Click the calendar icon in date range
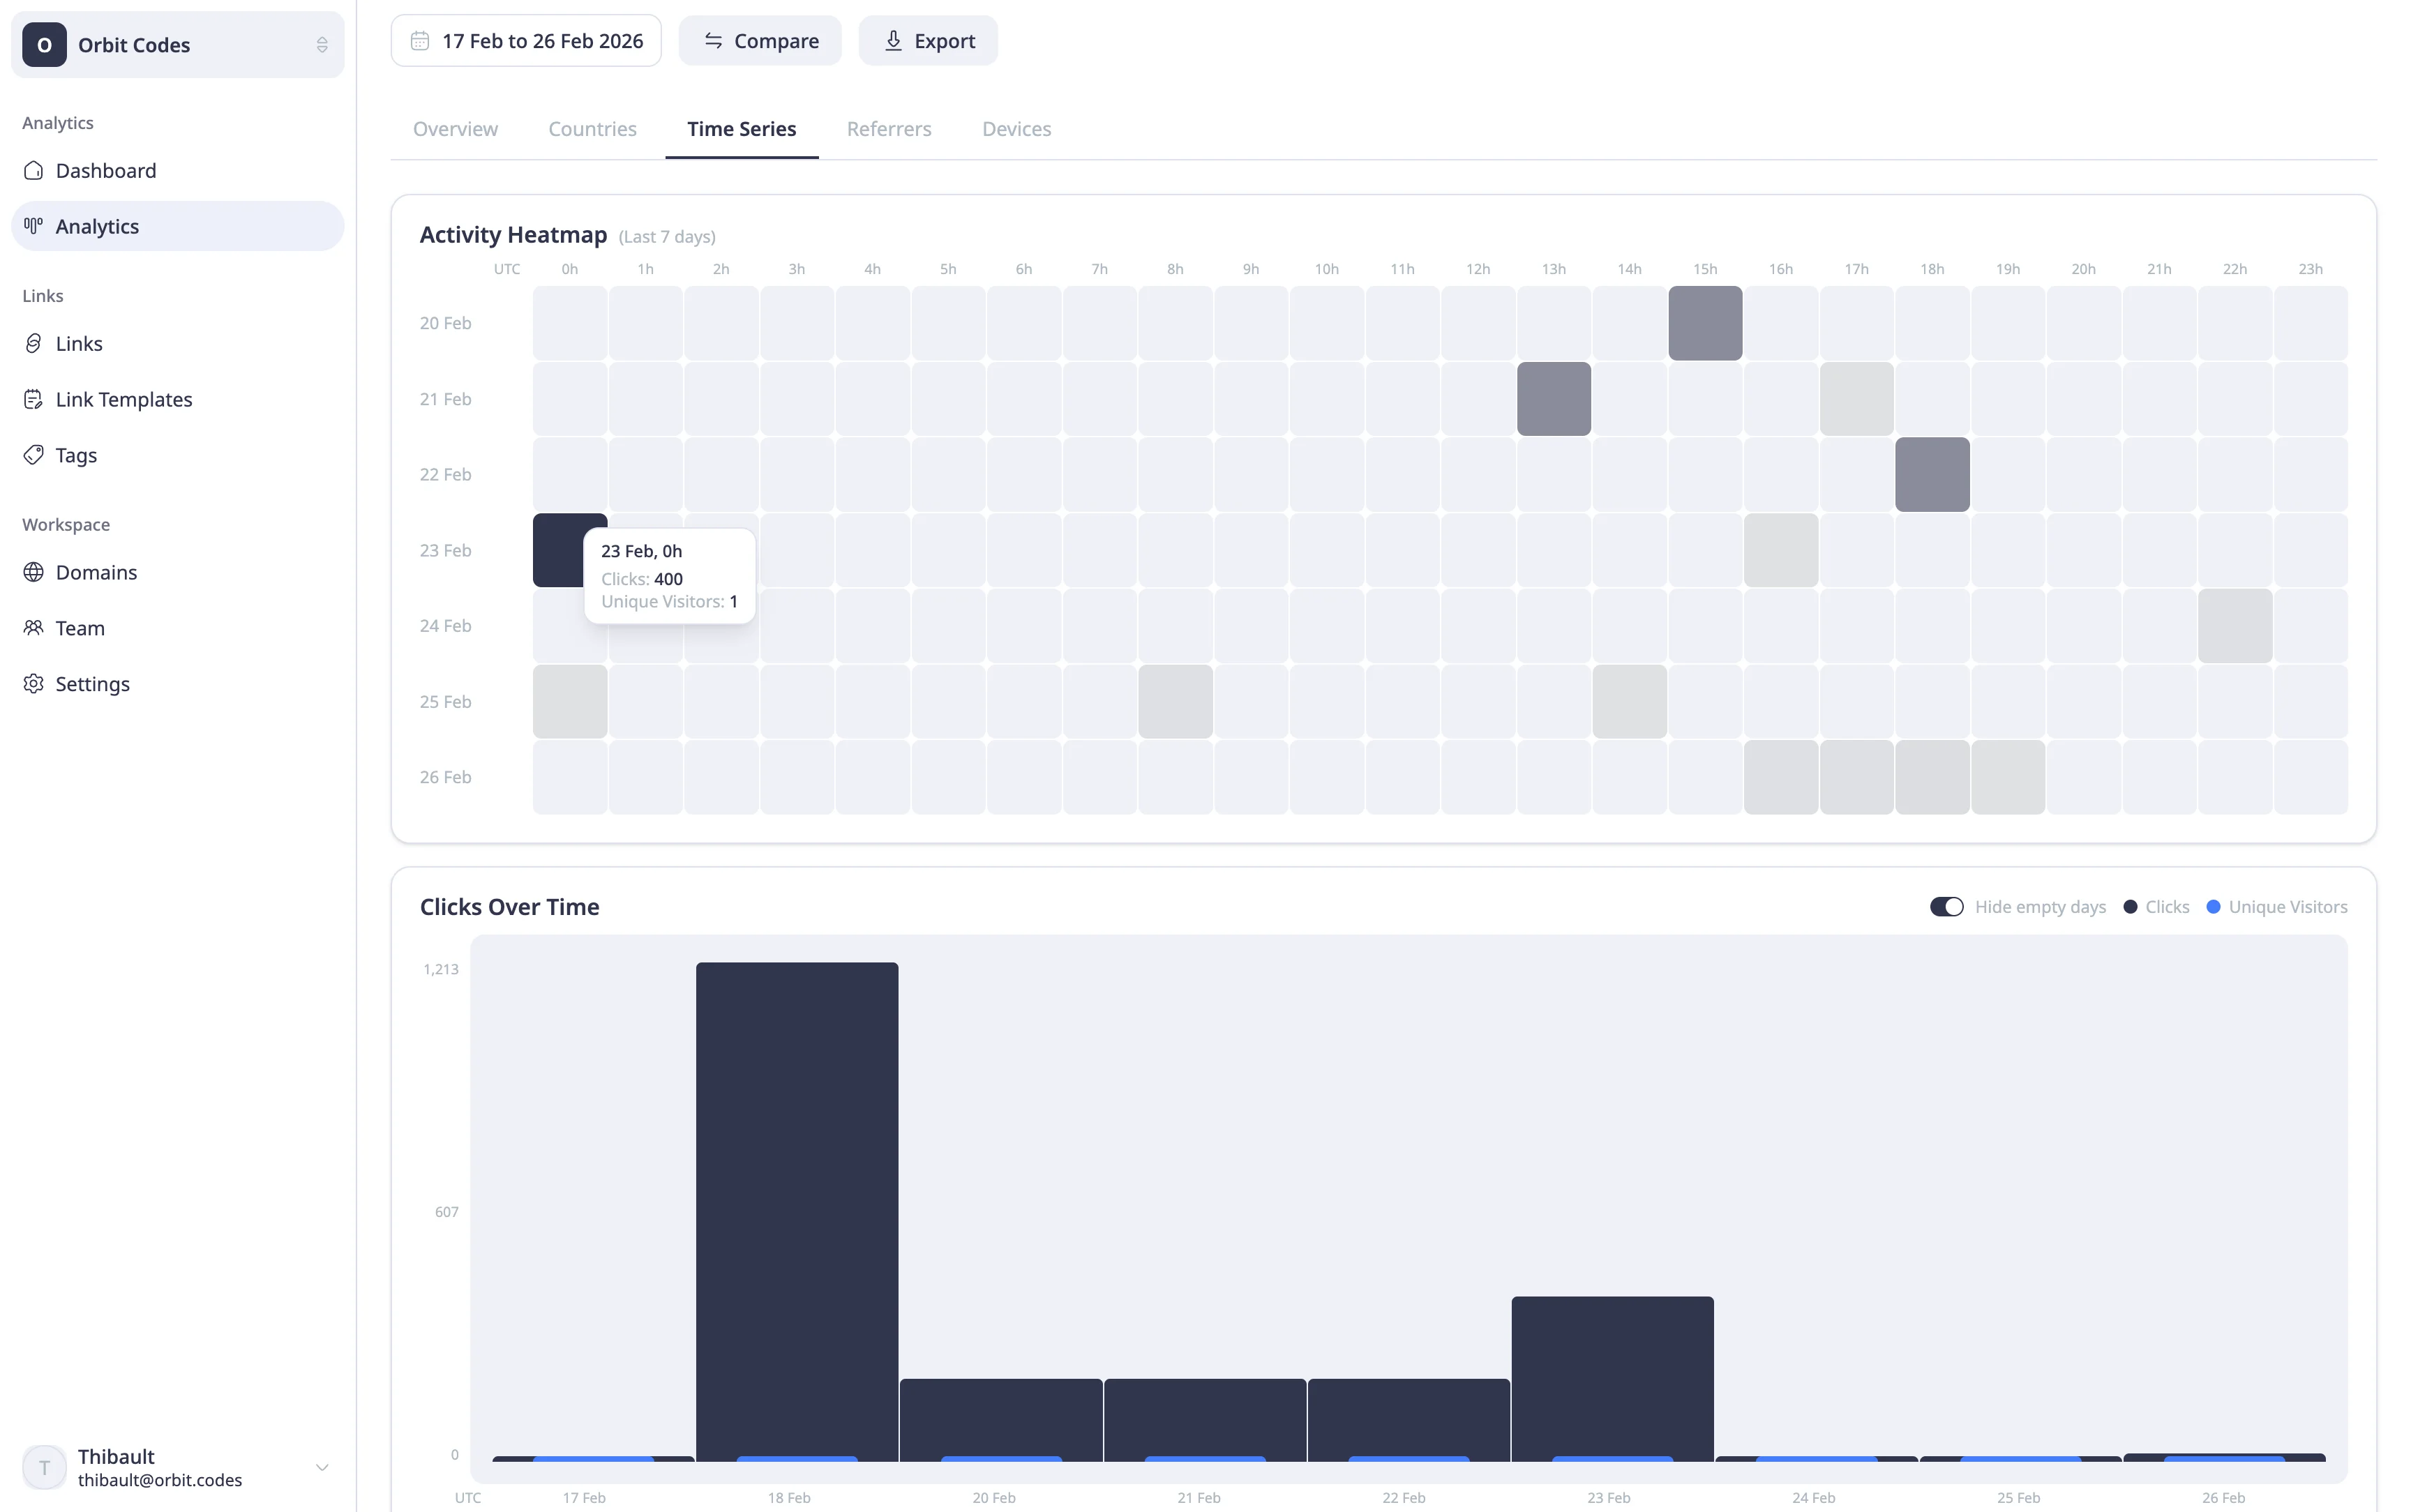The width and height of the screenshot is (2411, 1512). coord(420,41)
